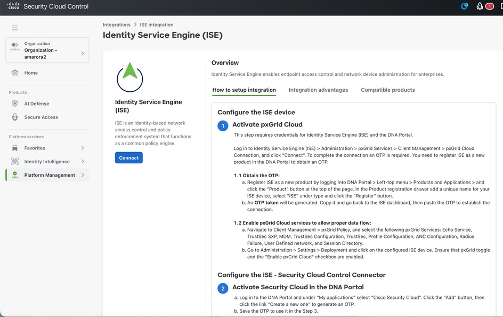503x317 pixels.
Task: Open the hamburger menu icon
Action: tap(15, 28)
